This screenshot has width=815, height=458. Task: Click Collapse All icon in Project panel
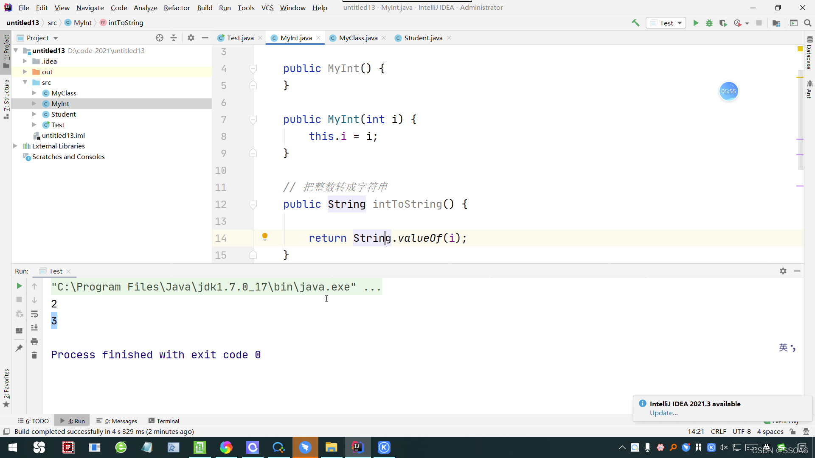click(174, 38)
